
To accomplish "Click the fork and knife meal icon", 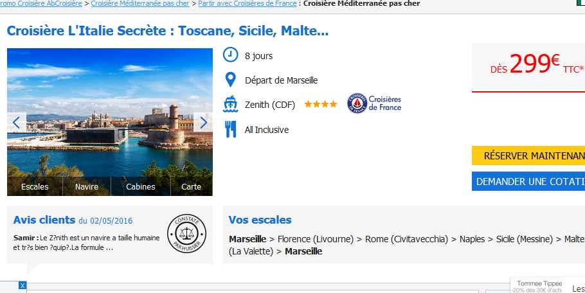I will 230,129.
